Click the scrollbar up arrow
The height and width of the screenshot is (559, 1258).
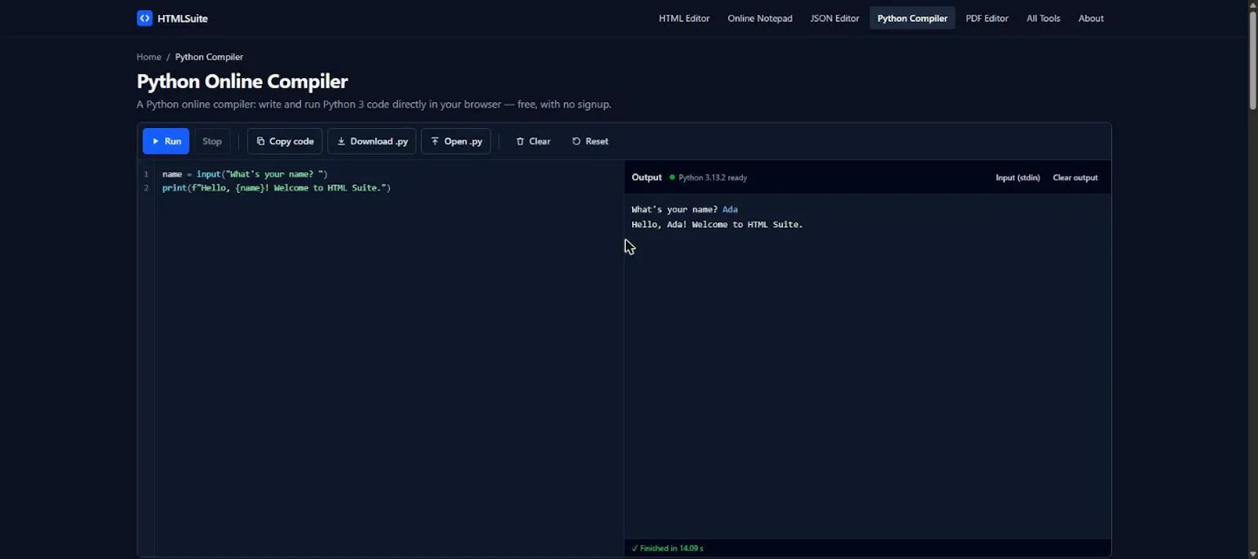coord(1252,5)
